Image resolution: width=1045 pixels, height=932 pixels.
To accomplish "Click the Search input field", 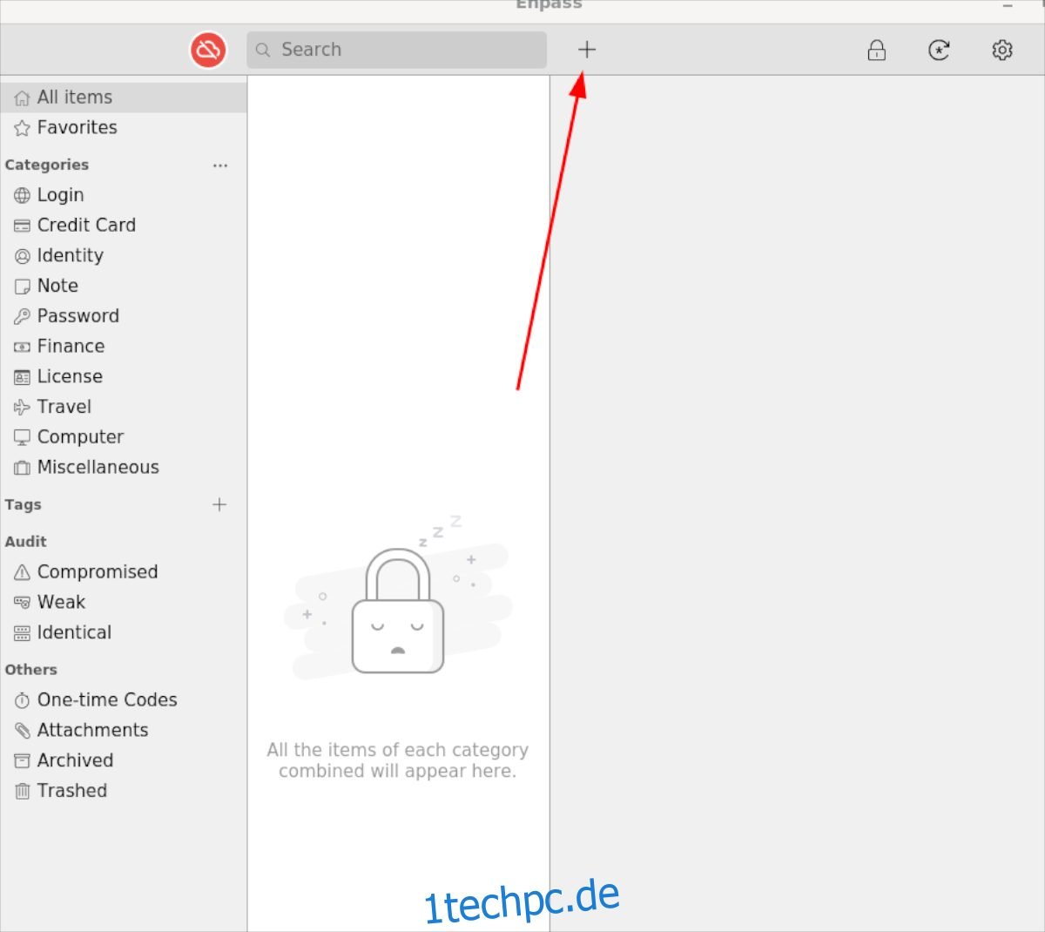I will (397, 50).
